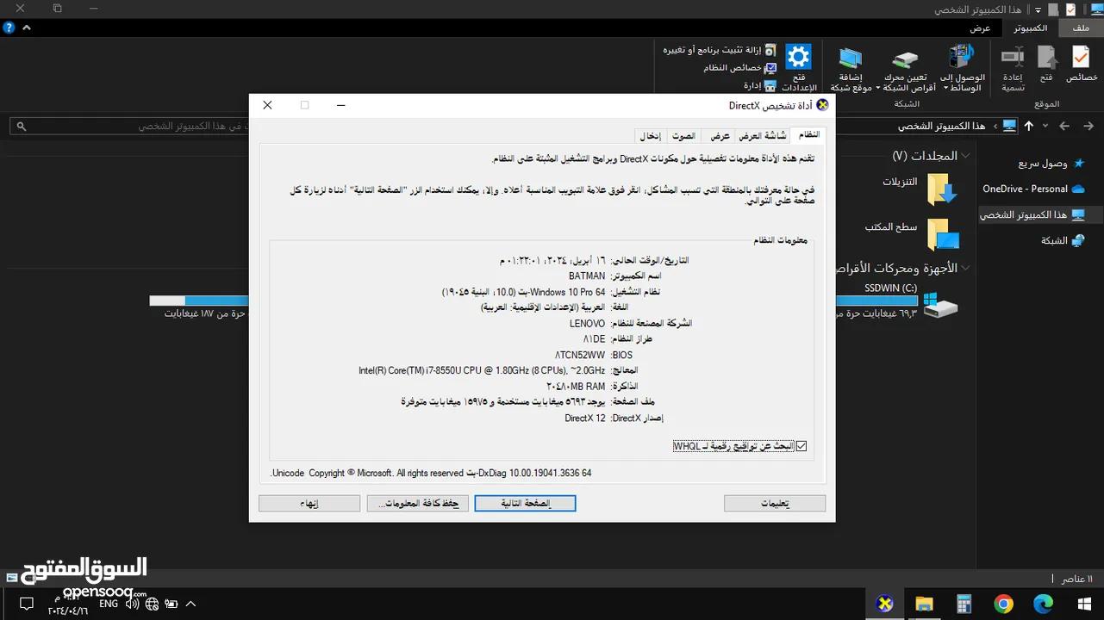Toggle the WHQL digital signatures checkbox
1104x620 pixels.
pos(801,446)
